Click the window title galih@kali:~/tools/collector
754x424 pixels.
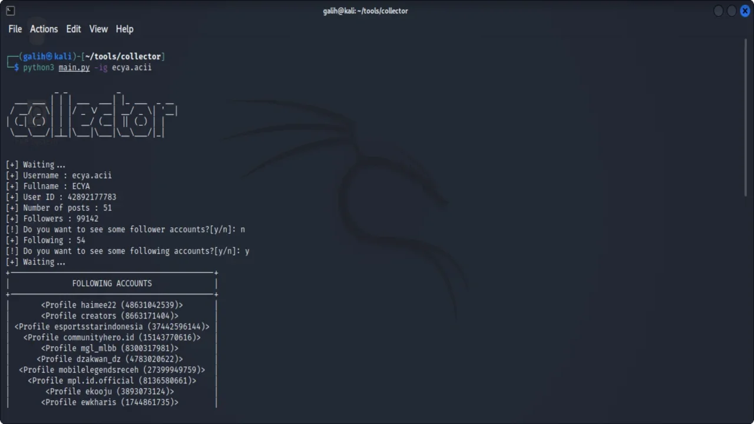[x=365, y=11]
